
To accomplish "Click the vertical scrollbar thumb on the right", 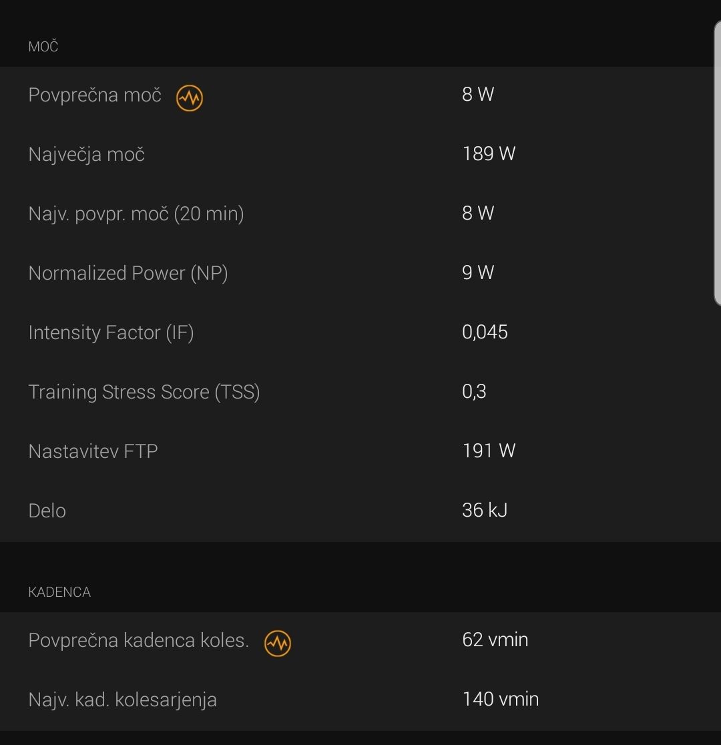I will click(x=717, y=163).
